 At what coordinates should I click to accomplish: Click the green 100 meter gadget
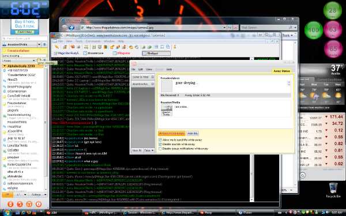[314, 30]
